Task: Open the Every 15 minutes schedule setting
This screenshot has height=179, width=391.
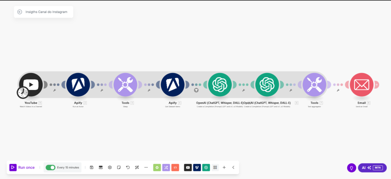Action: pos(68,167)
